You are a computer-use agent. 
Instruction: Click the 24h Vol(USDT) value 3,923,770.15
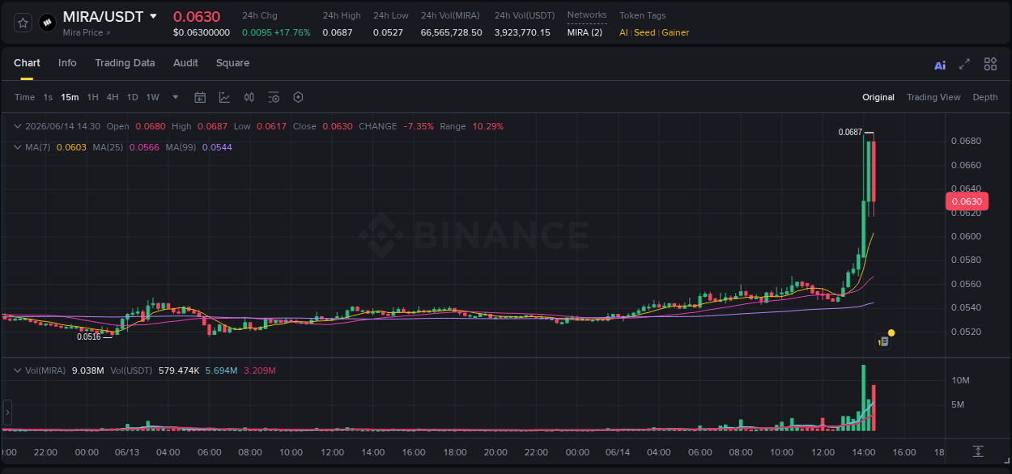[522, 32]
